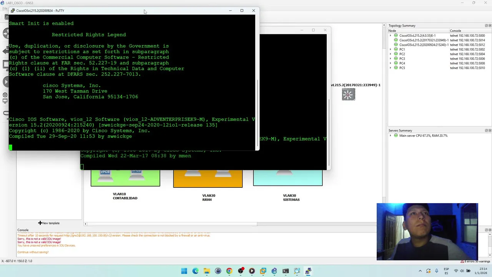Open the Windows Start menu
Screen dimensions: 492x277
point(184,271)
